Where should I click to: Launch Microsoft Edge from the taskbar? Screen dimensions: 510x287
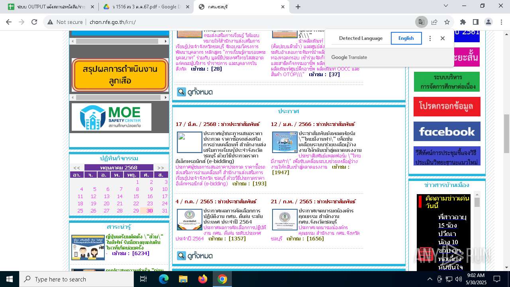point(163,279)
